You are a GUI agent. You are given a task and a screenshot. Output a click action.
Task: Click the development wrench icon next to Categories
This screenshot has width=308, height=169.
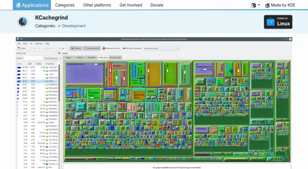[x=59, y=26]
